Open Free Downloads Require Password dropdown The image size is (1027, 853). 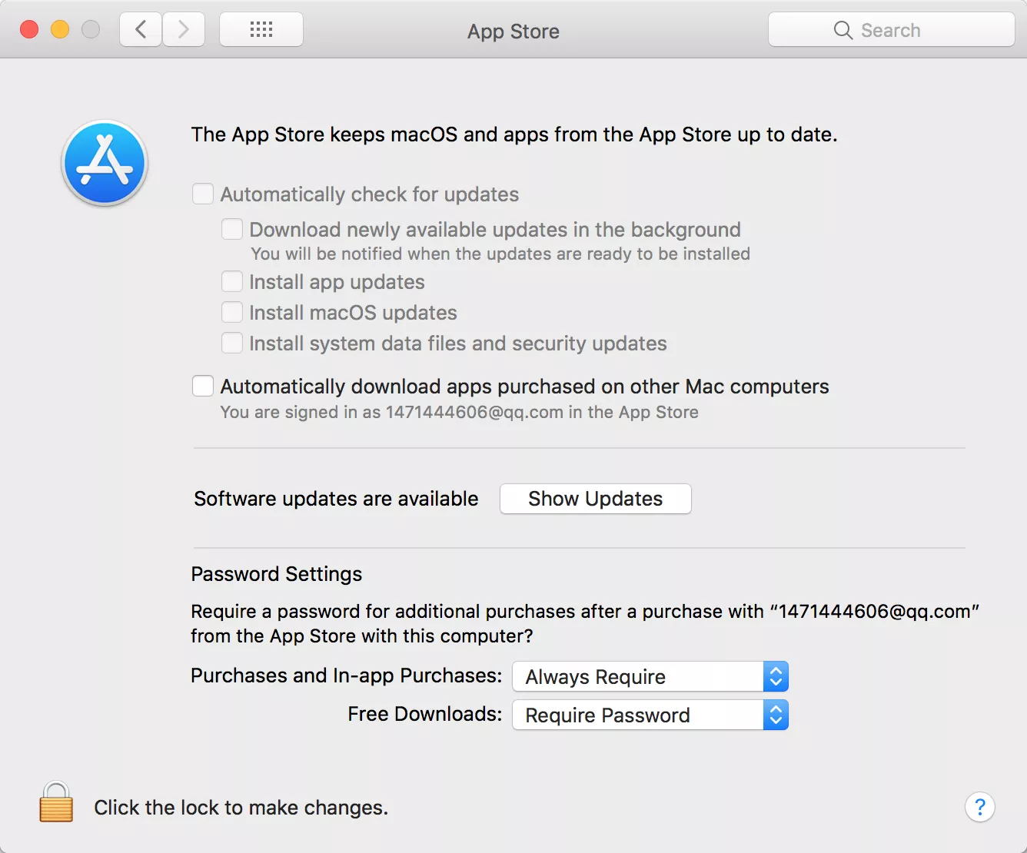(650, 715)
